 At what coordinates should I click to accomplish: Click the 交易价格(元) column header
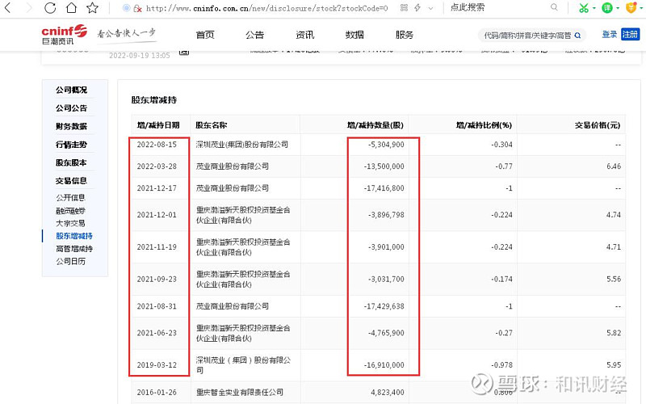coord(598,125)
